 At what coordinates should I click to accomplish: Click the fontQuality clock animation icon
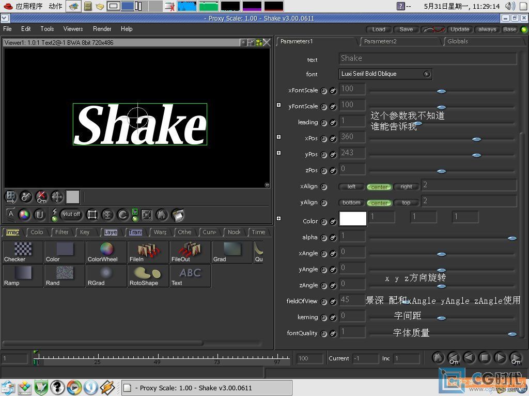tap(324, 334)
